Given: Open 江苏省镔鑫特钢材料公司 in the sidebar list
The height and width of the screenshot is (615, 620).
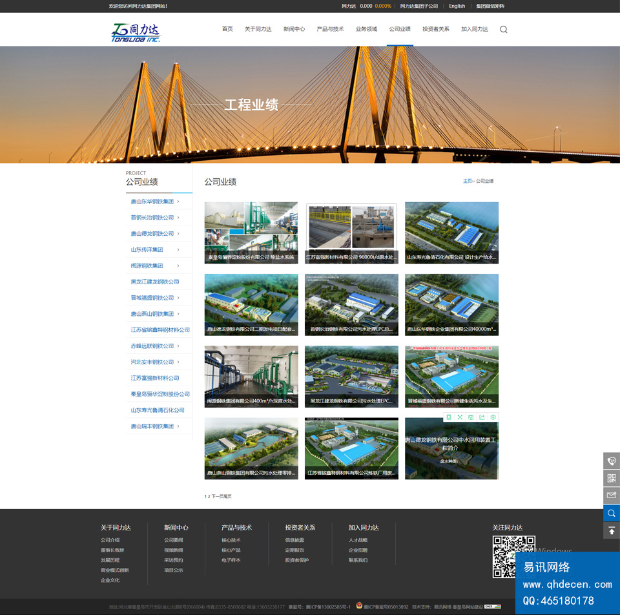Looking at the screenshot, I should (160, 330).
